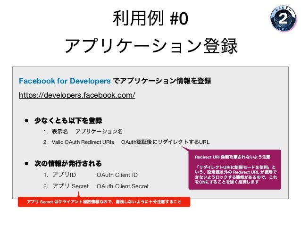Click 'OAuth認証後にリダイレクトするURL' text
This screenshot has height=226, width=301.
click(165, 142)
